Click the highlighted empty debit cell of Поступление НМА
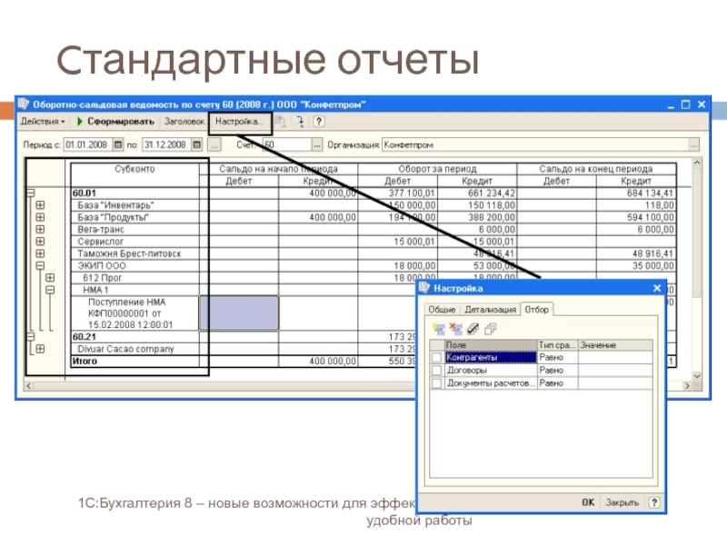 239,313
